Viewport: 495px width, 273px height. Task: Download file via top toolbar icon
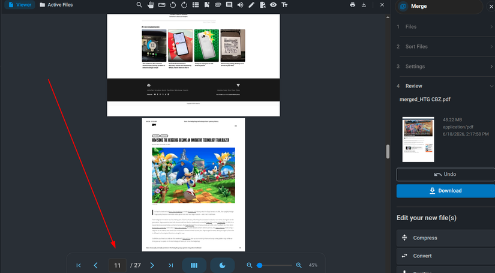click(364, 5)
